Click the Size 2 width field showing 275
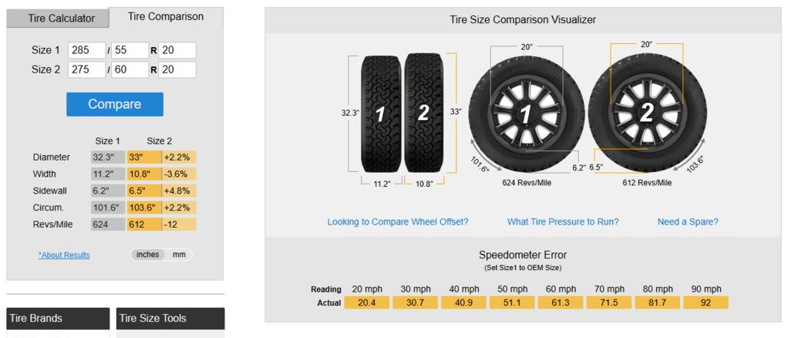 coord(87,69)
